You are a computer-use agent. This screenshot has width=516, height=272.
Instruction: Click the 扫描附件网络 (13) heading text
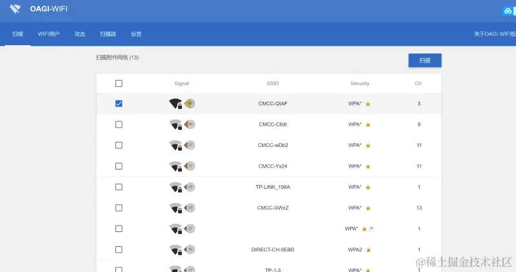tap(117, 57)
